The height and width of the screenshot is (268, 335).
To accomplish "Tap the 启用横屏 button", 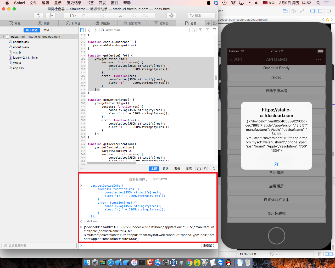I will [x=276, y=186].
